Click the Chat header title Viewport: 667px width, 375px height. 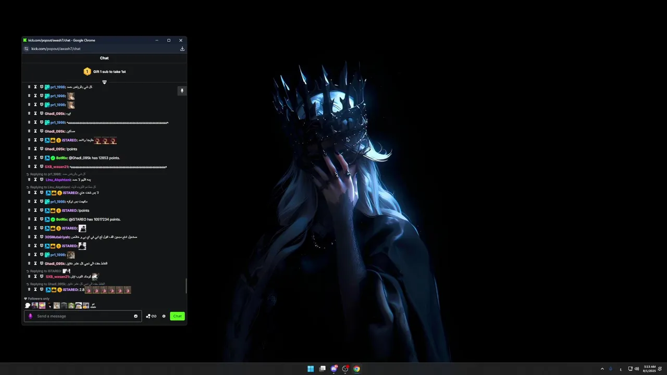point(104,58)
